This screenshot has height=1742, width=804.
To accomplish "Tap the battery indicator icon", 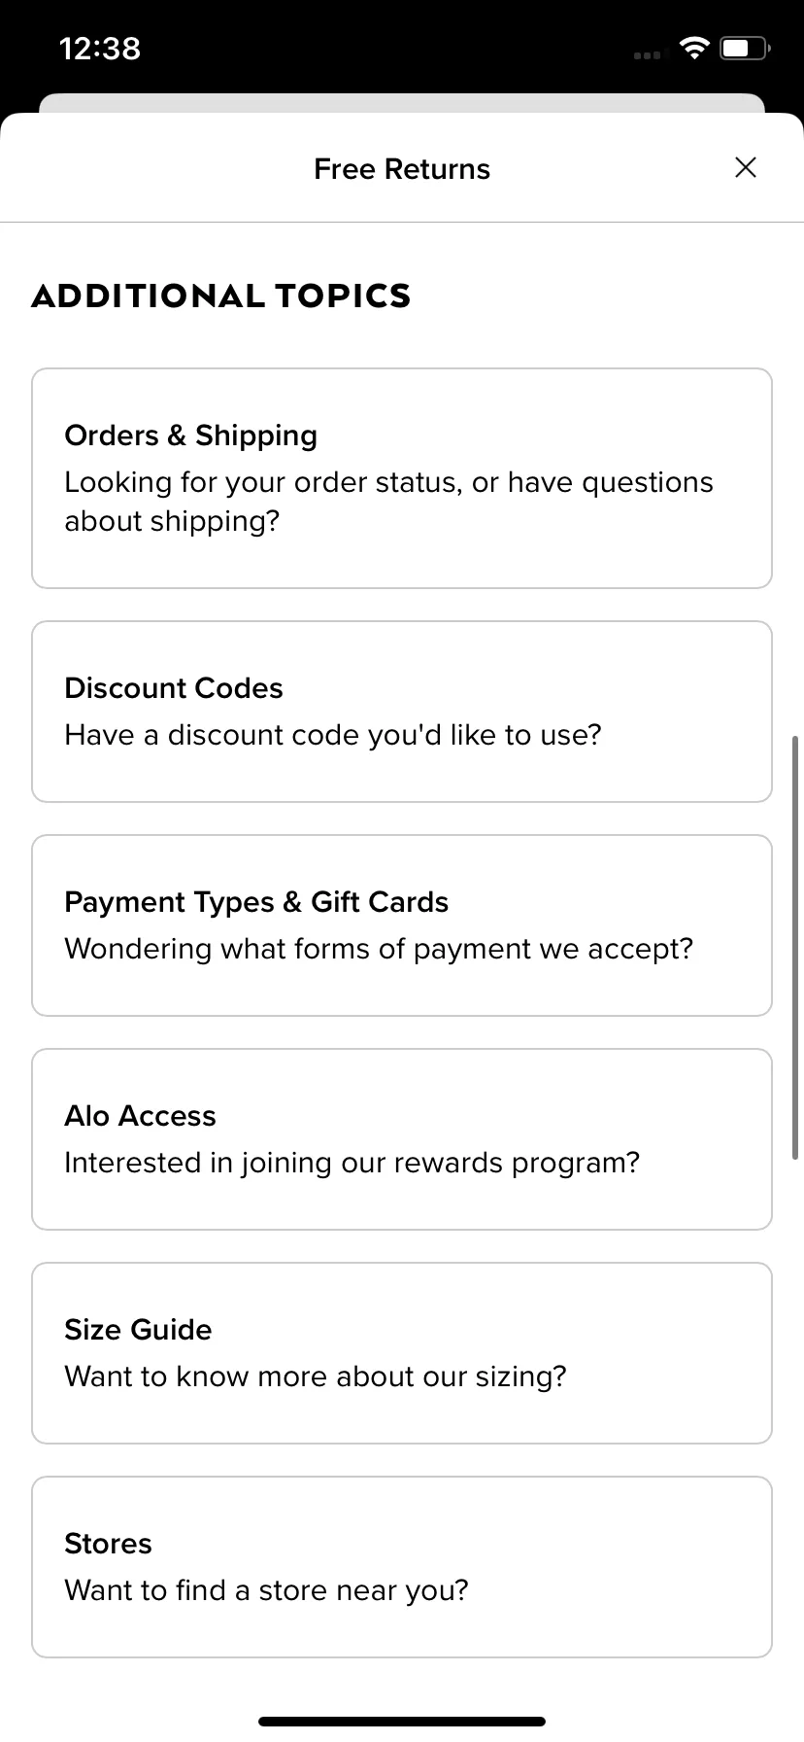I will point(745,48).
